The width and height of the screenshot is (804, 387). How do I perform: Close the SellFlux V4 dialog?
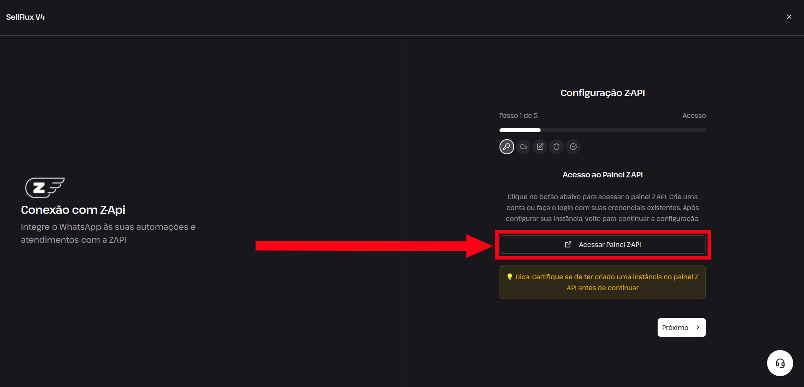click(x=789, y=17)
